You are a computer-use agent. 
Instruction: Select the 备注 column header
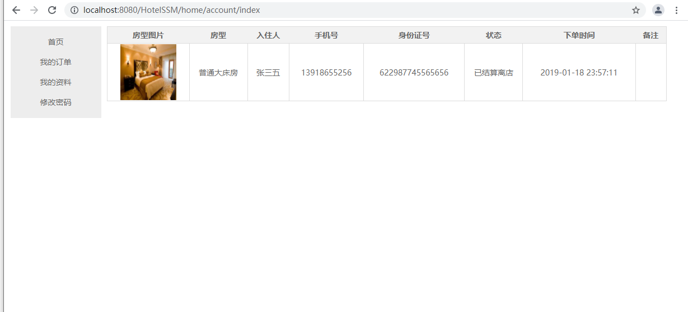coord(651,35)
